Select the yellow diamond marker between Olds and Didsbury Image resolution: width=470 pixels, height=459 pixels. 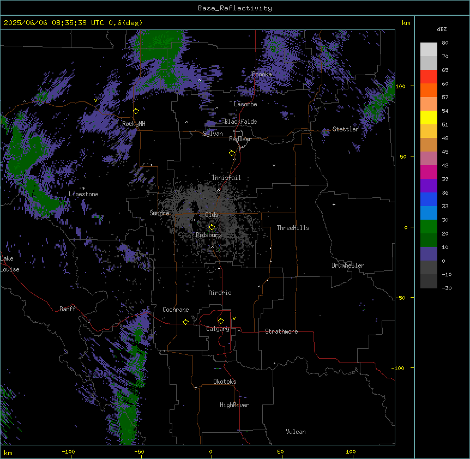[x=212, y=227]
